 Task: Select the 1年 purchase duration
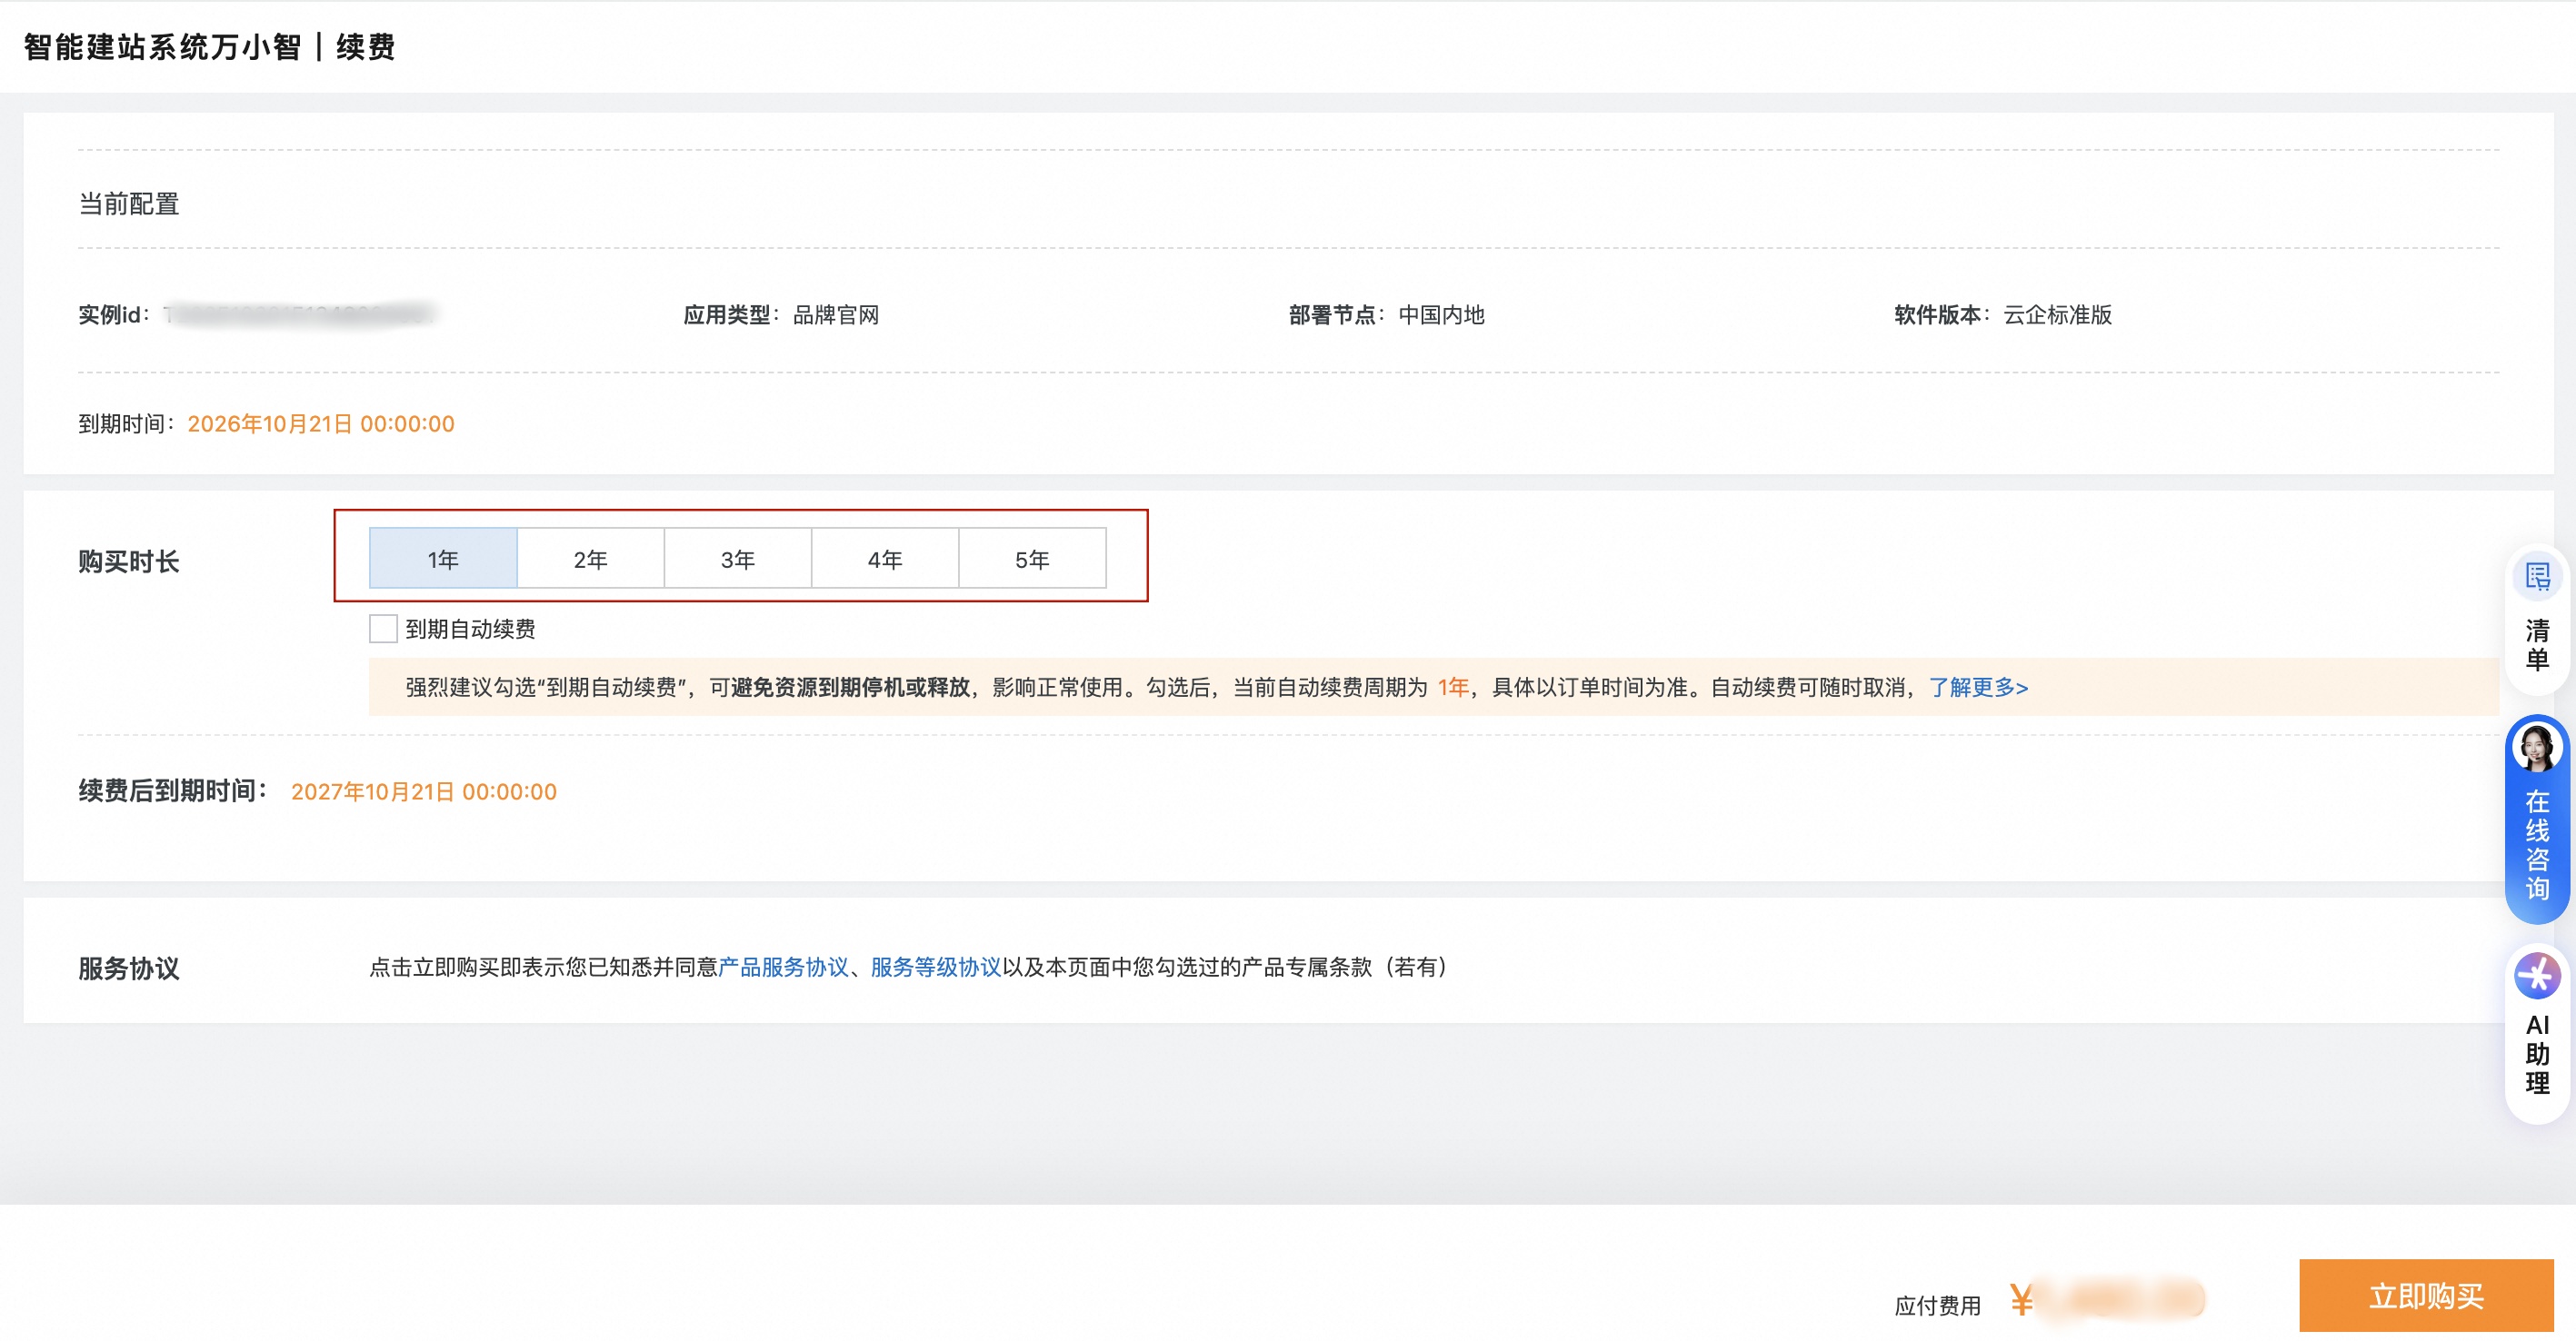[443, 559]
